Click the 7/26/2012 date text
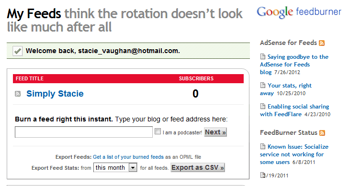 [287, 72]
